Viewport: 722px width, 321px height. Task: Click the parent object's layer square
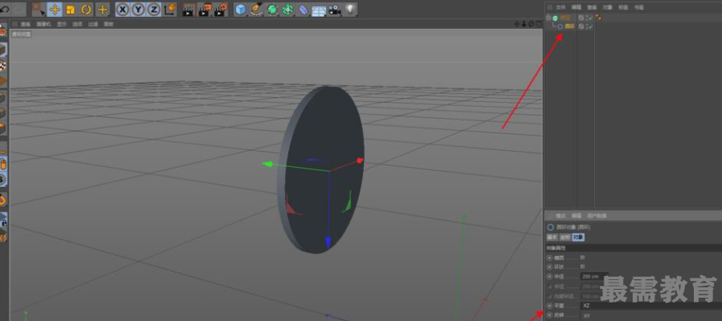(582, 18)
